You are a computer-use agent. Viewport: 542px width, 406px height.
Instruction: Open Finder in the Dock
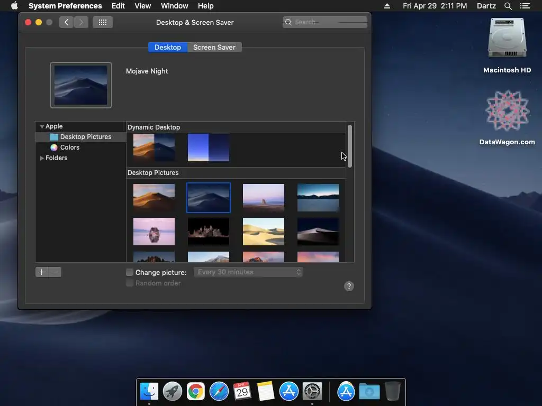[x=149, y=392]
